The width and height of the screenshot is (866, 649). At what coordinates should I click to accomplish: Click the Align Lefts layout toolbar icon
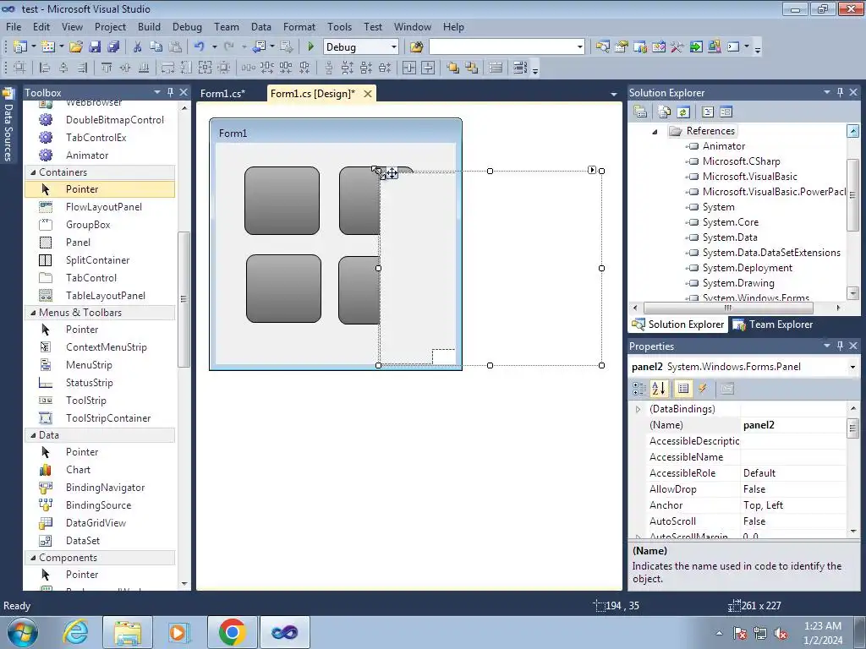pyautogui.click(x=45, y=68)
